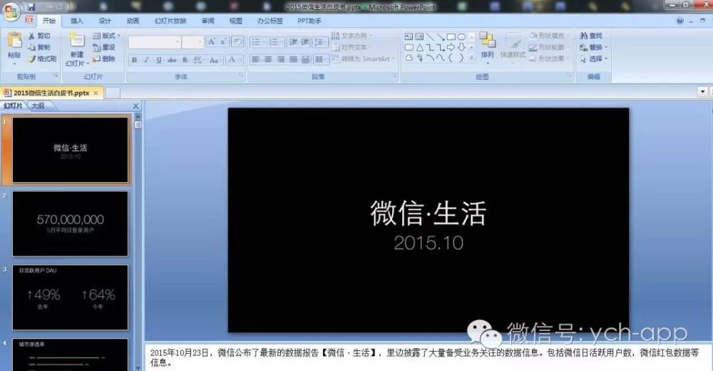Click Reset (重设) slide icon
The image size is (713, 371).
pos(96,47)
